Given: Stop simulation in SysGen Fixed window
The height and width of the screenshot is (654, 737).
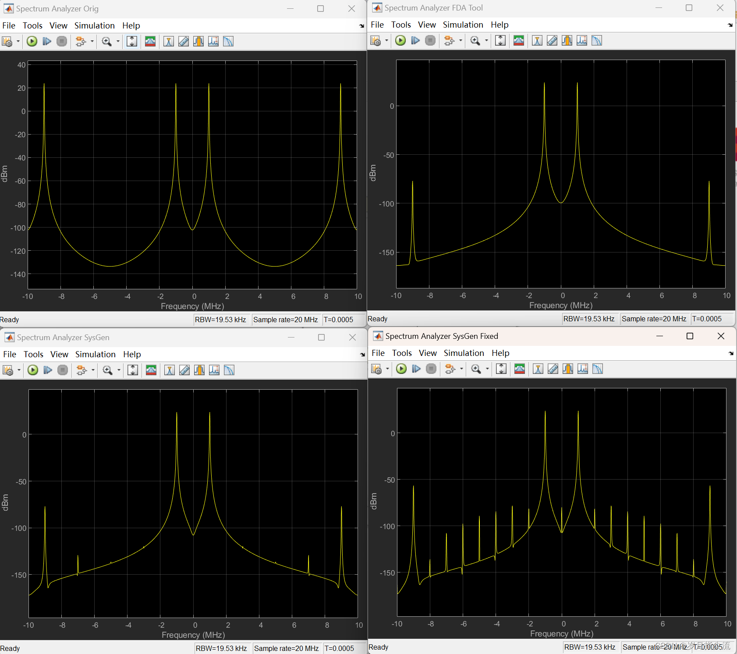Looking at the screenshot, I should pyautogui.click(x=432, y=369).
